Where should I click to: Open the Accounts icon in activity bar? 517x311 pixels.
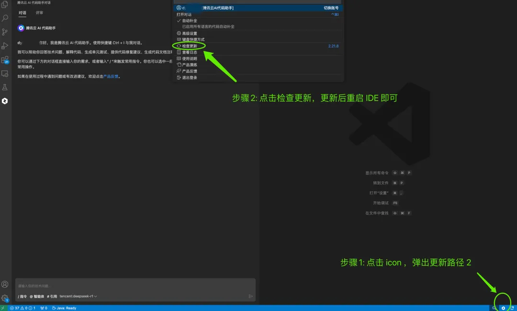tap(5, 284)
